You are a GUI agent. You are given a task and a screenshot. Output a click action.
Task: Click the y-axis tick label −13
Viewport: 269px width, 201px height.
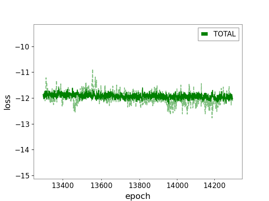click(x=22, y=124)
